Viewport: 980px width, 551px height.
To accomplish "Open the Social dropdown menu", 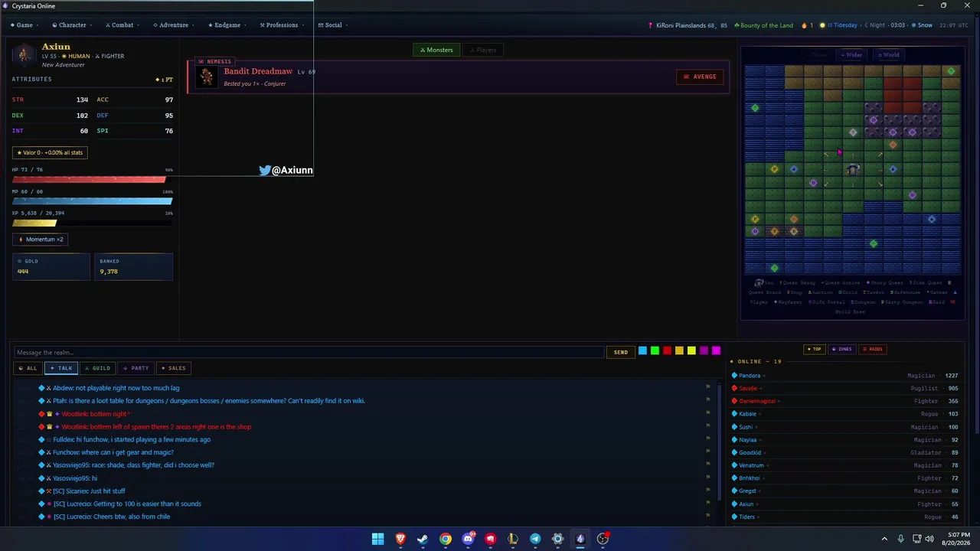I will pos(332,25).
